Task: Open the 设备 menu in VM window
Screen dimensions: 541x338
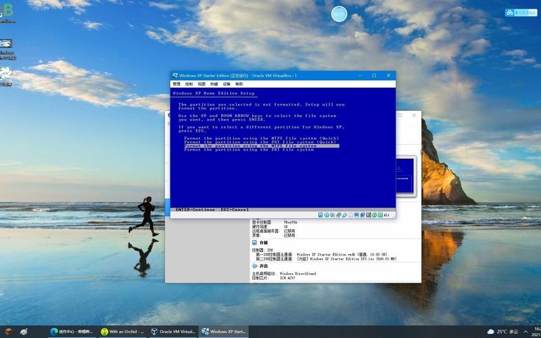Action: pyautogui.click(x=227, y=84)
